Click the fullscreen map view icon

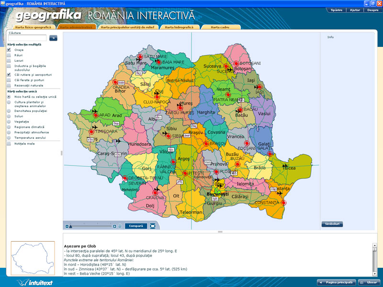click(152, 226)
